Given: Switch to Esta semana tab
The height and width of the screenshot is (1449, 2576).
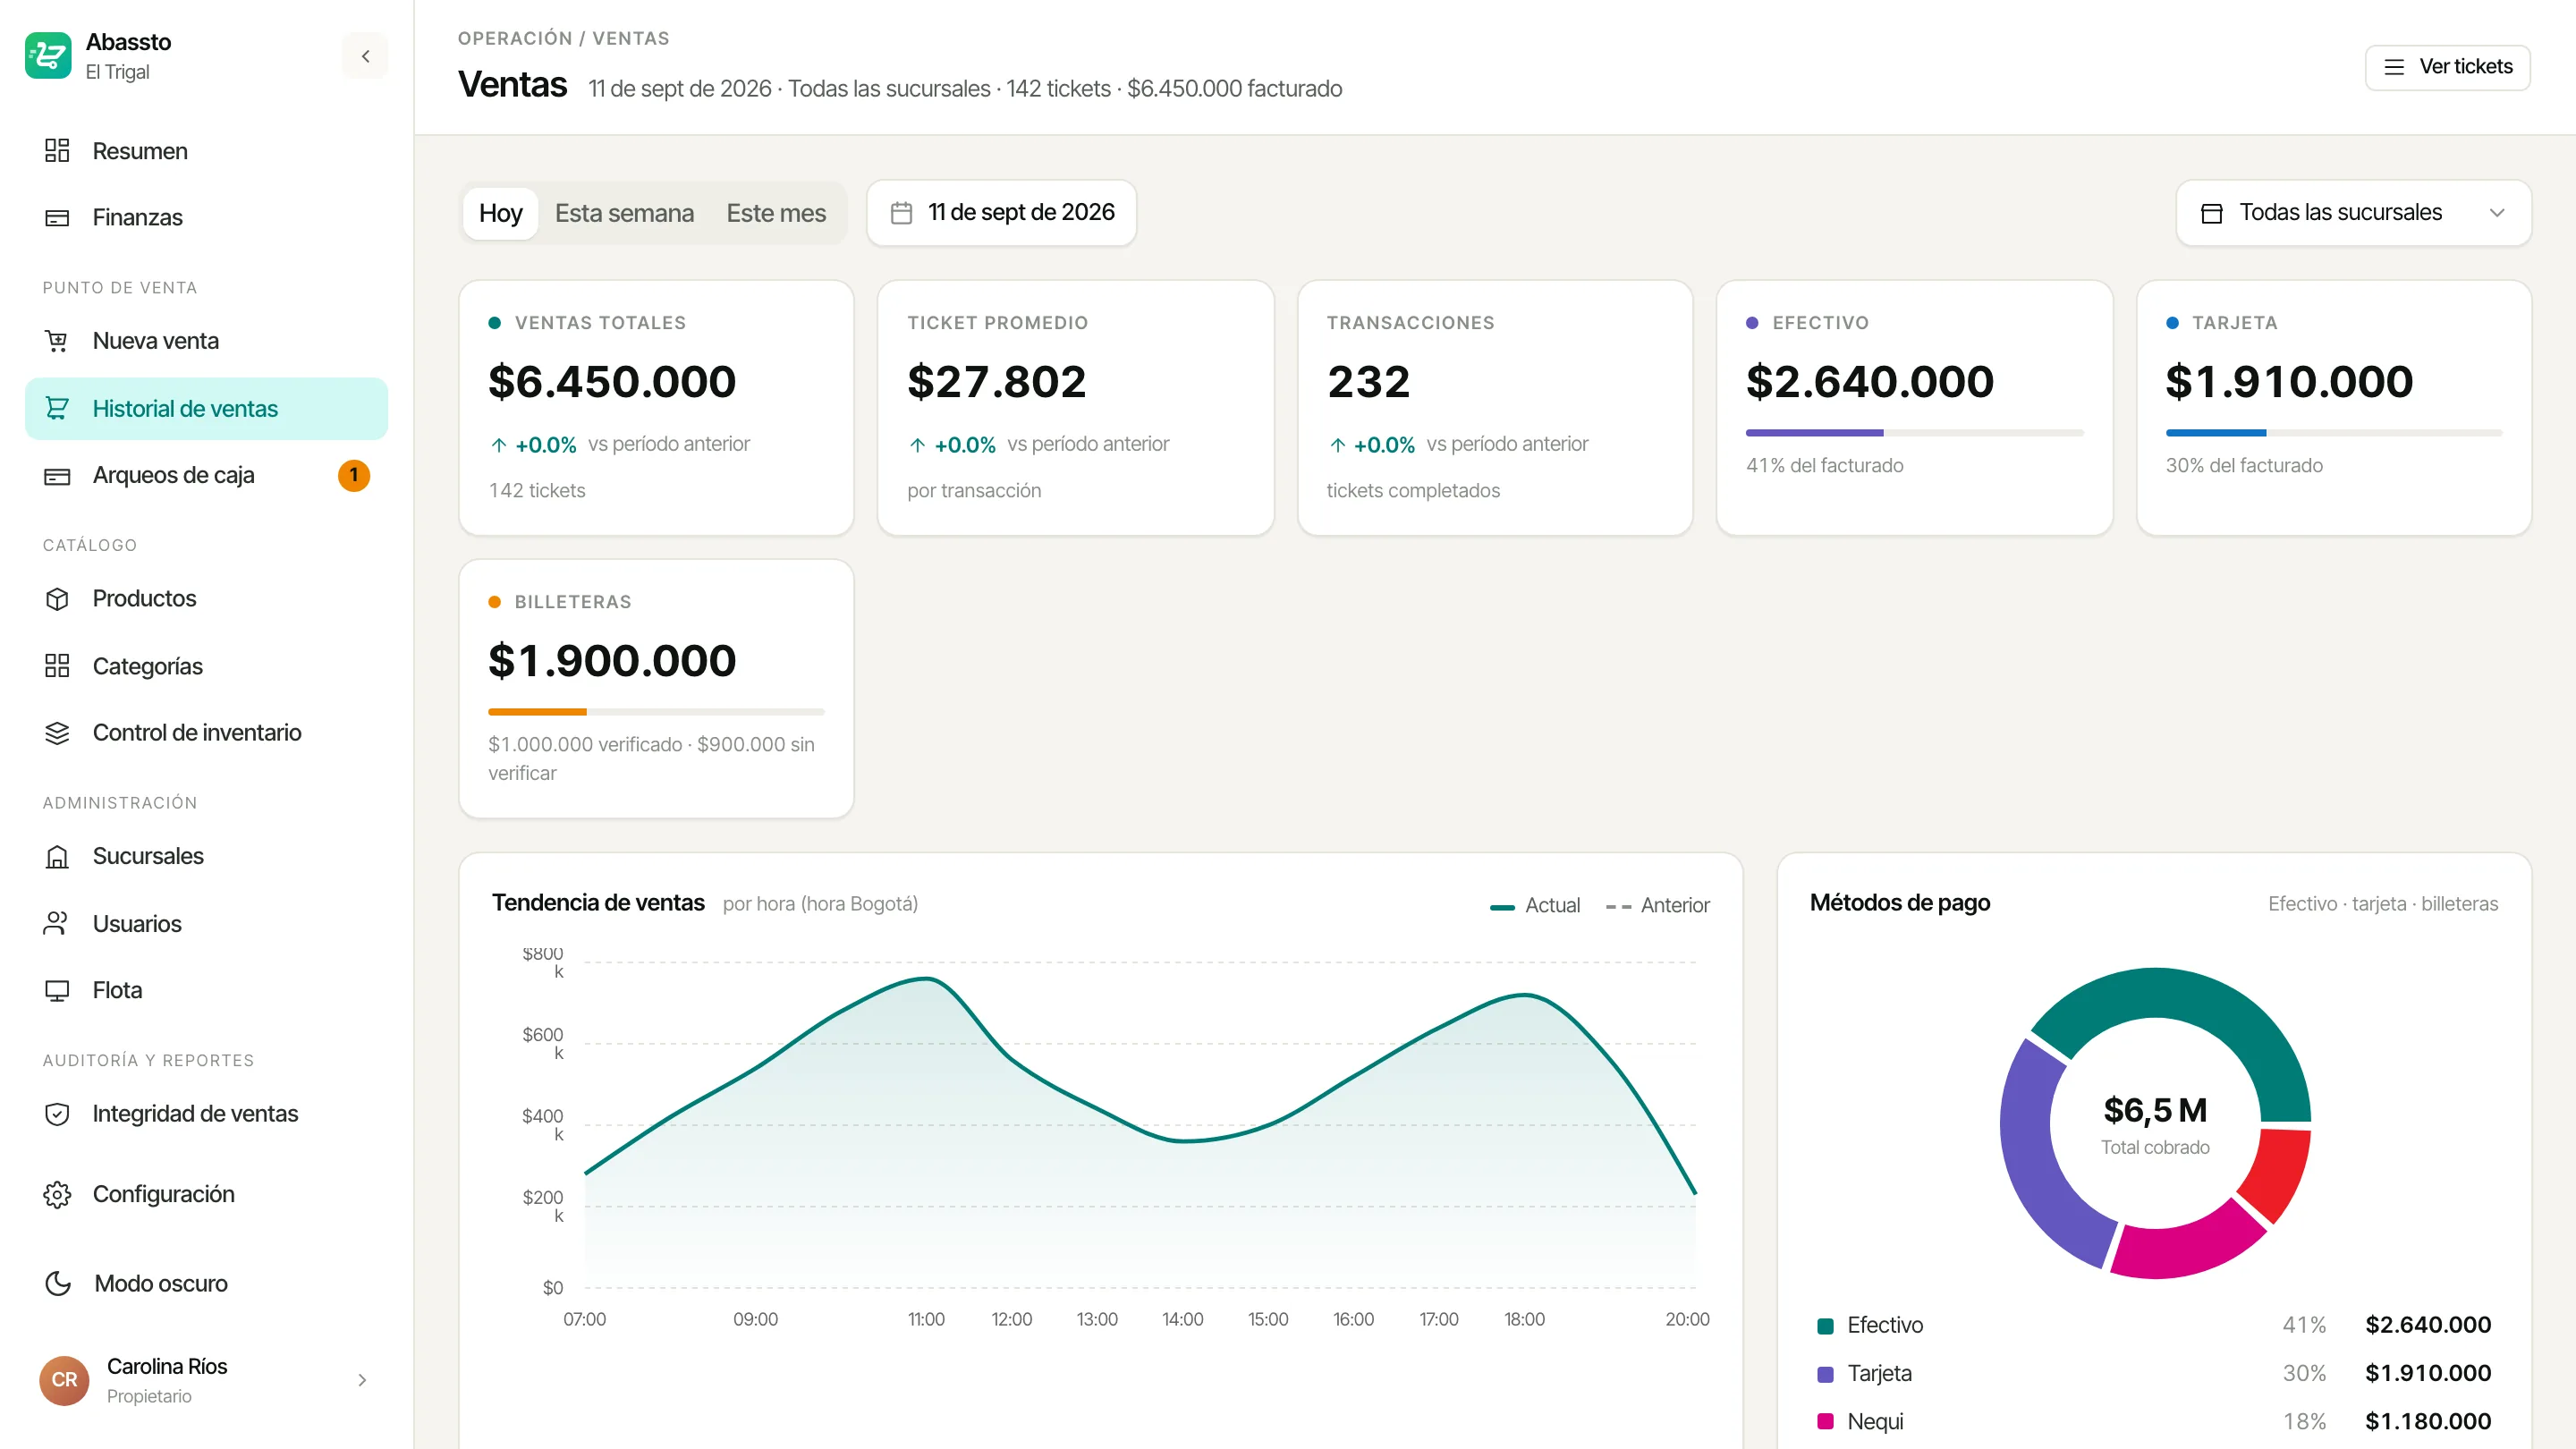Looking at the screenshot, I should click(624, 213).
